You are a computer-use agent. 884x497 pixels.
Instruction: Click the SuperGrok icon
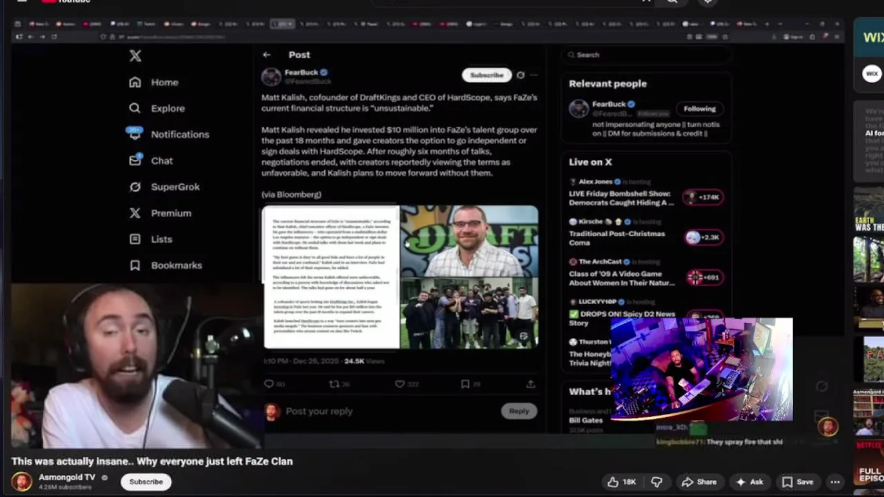click(135, 186)
